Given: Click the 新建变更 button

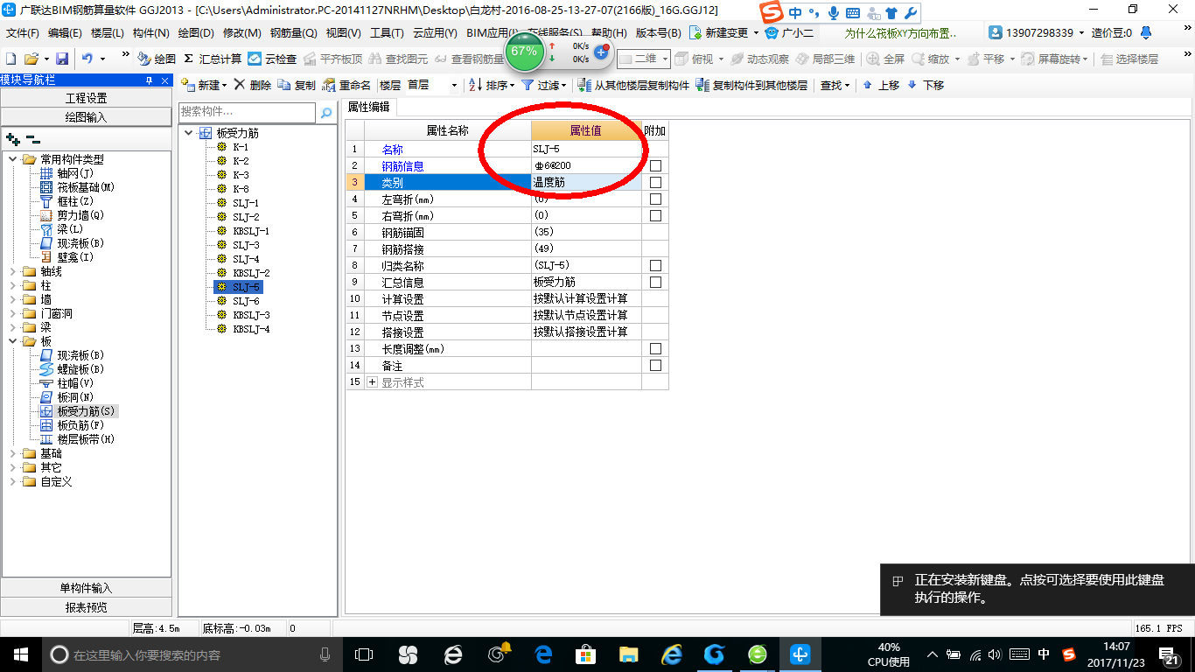Looking at the screenshot, I should [725, 33].
